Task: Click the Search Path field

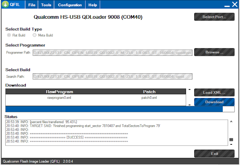Action: pos(112,76)
